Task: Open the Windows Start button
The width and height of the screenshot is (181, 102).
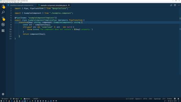Action: pos(1,101)
